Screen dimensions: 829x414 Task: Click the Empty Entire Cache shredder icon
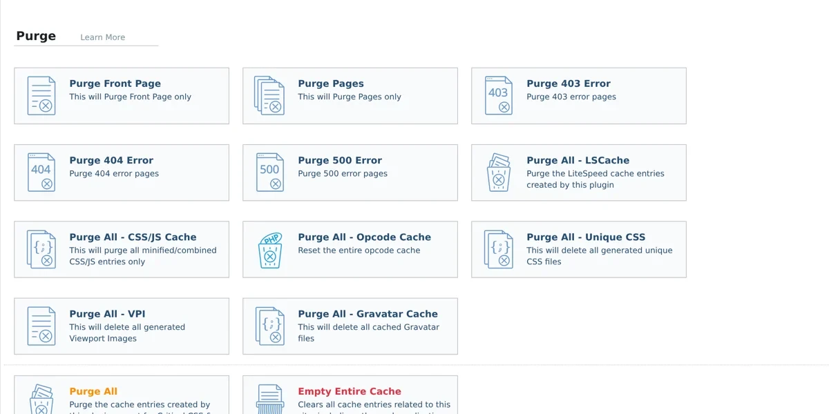pyautogui.click(x=270, y=400)
